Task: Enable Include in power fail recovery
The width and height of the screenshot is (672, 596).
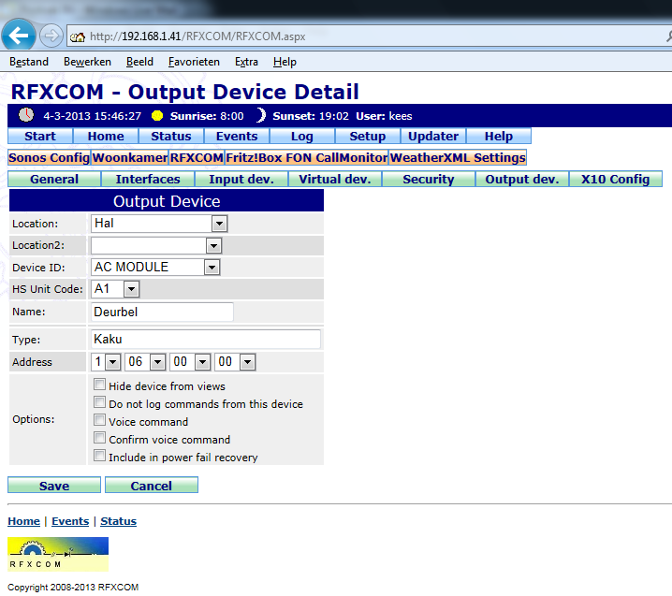Action: click(x=99, y=456)
